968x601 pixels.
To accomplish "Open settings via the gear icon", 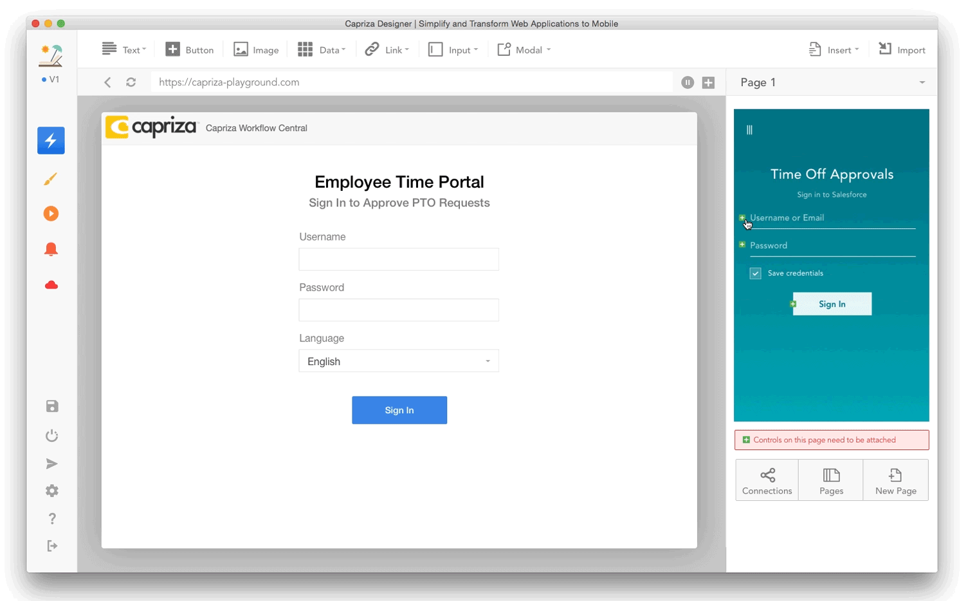I will pyautogui.click(x=52, y=491).
